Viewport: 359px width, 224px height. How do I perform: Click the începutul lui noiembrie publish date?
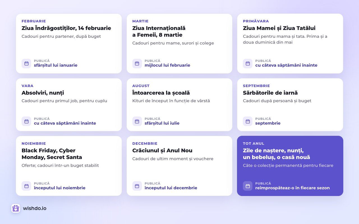[60, 188]
